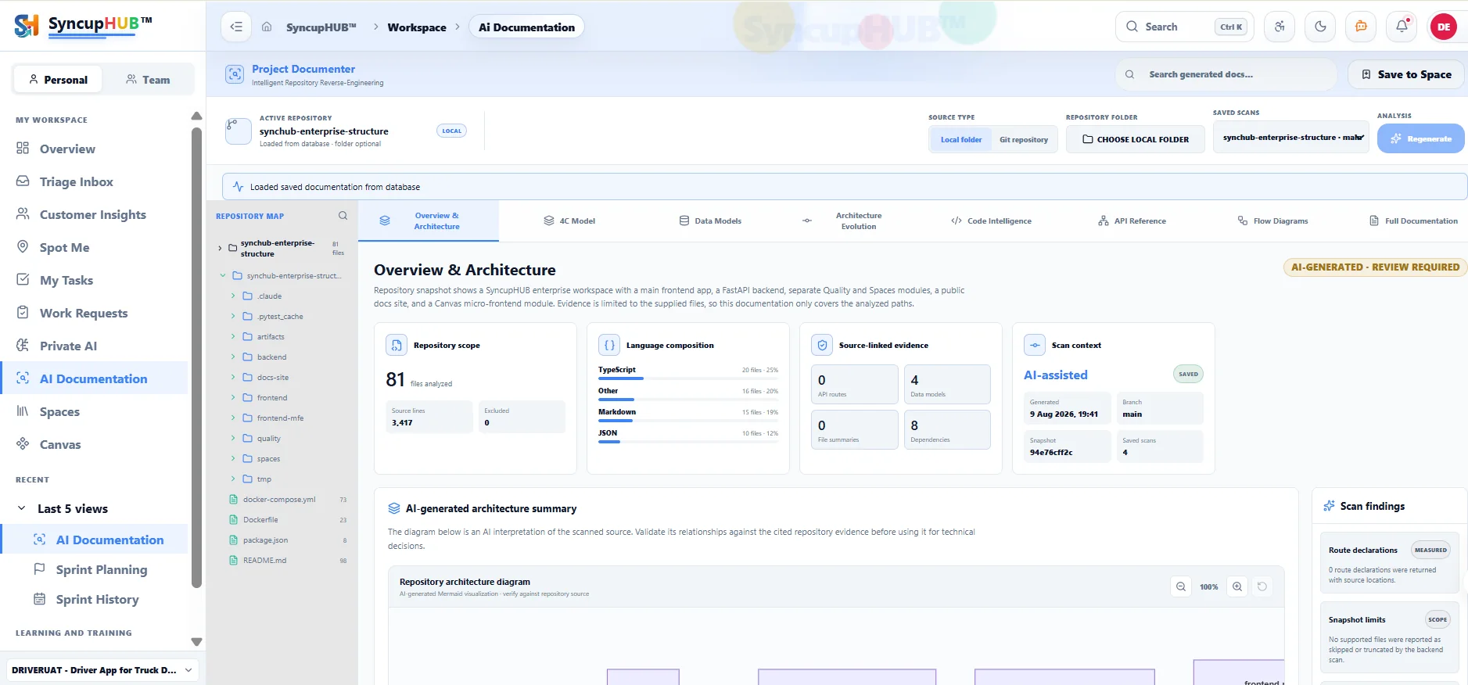Open the accessibility icon in header
Viewport: 1468px width, 685px height.
tap(1280, 27)
